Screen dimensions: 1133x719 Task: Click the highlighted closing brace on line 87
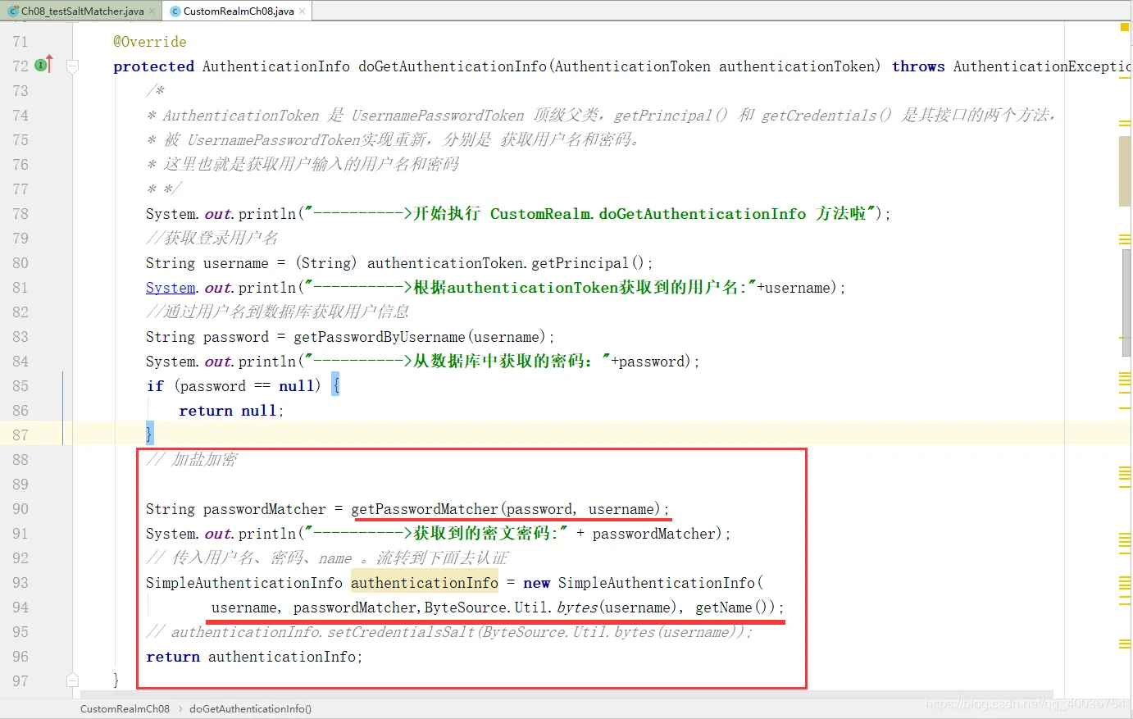149,434
